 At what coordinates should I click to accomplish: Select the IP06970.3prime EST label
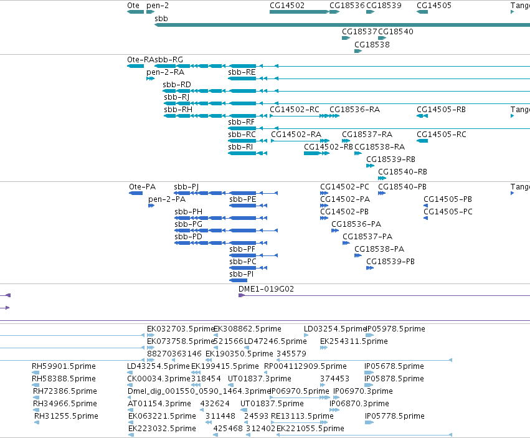pyautogui.click(x=363, y=392)
